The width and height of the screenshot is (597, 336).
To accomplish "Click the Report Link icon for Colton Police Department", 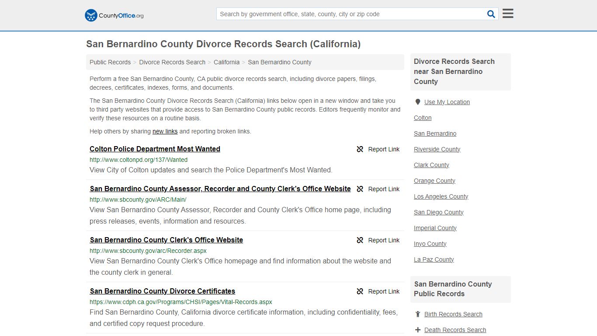I will pos(360,149).
